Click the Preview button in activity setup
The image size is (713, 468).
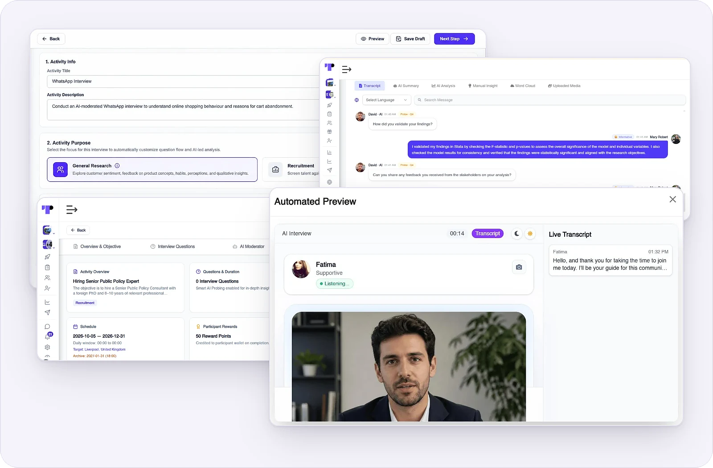coord(373,39)
